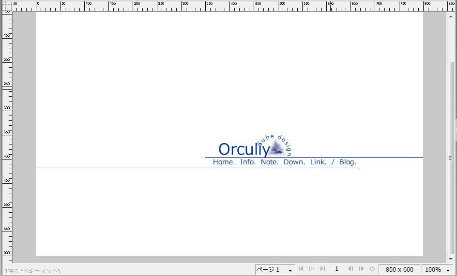Screen dimensions: 457x276
Task: Select the Down. navigation text
Action: tap(294, 162)
